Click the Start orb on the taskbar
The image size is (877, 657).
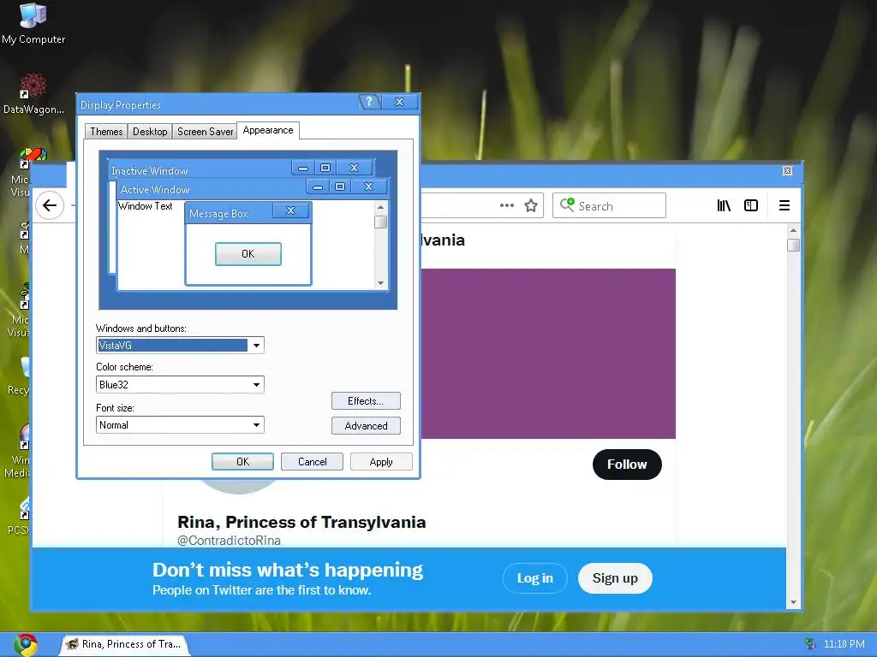pyautogui.click(x=26, y=645)
